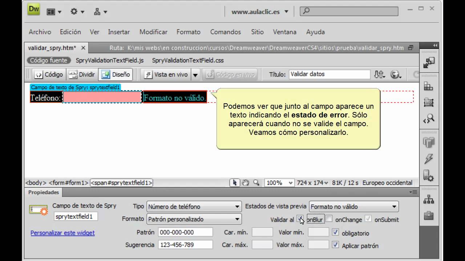465x261 pixels.
Task: Open the Insertar menu
Action: pyautogui.click(x=119, y=32)
